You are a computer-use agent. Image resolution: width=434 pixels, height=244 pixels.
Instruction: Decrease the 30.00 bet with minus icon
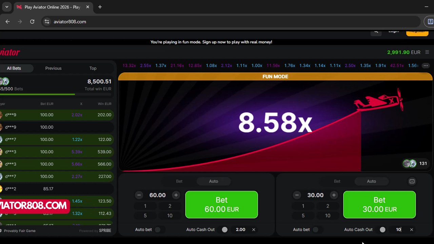297,195
